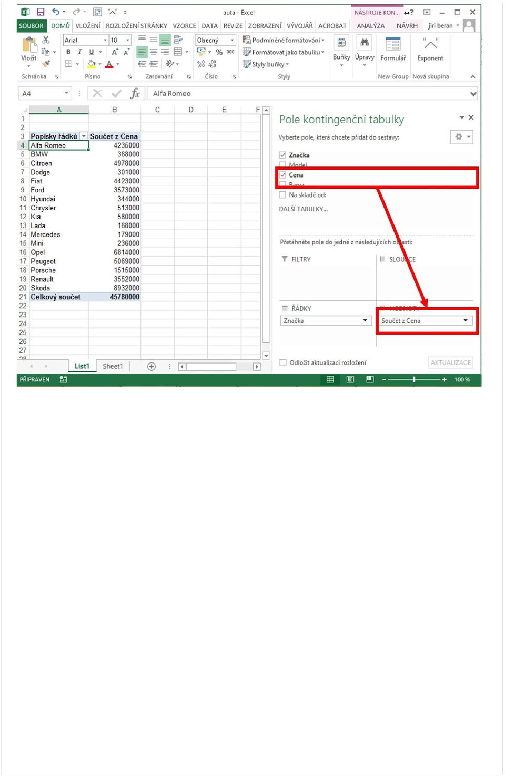
Task: Check the Na skladě od field checkbox
Action: tap(283, 195)
